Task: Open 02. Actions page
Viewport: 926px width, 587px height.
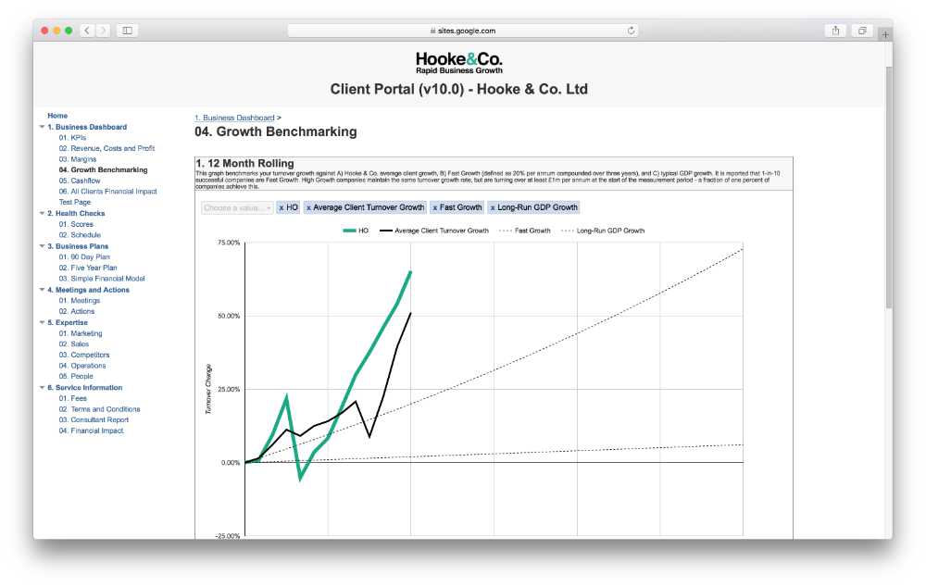Action: pos(76,311)
